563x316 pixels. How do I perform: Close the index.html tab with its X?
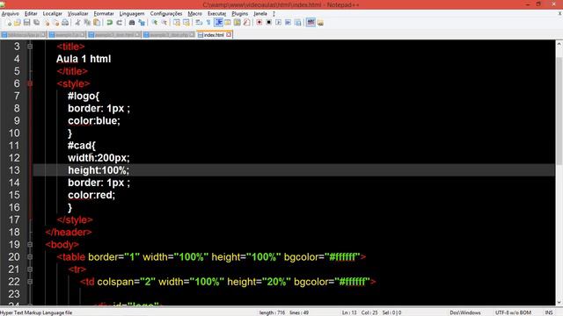click(x=229, y=35)
